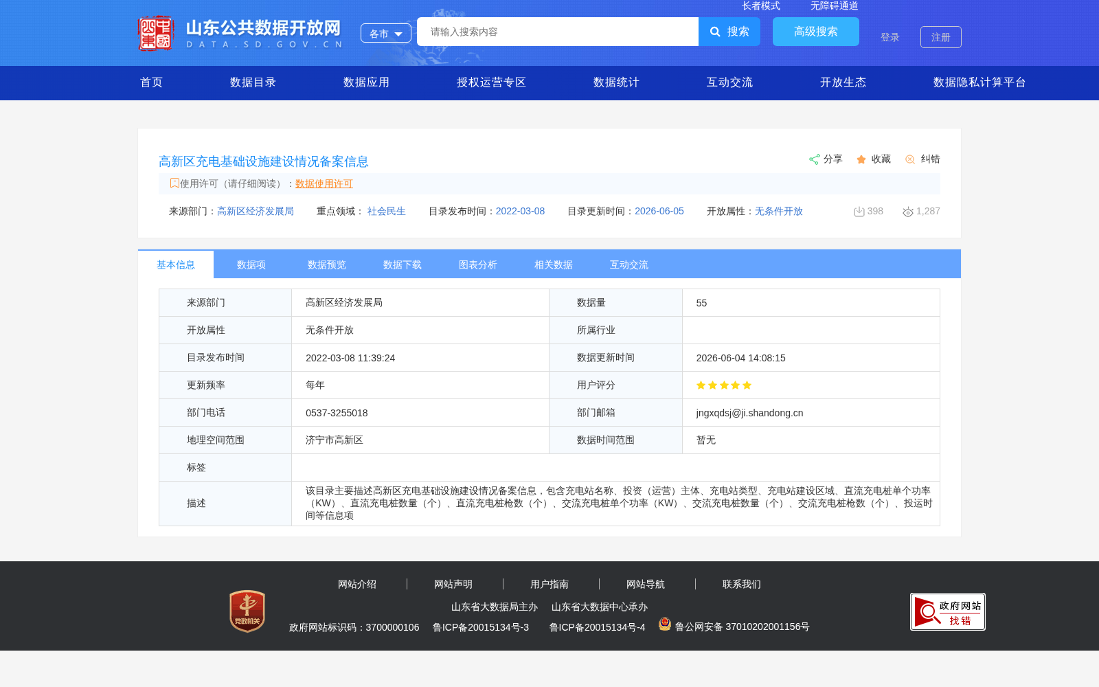This screenshot has height=687, width=1099.
Task: Click source department 高新区经济发展局 link
Action: pos(256,212)
